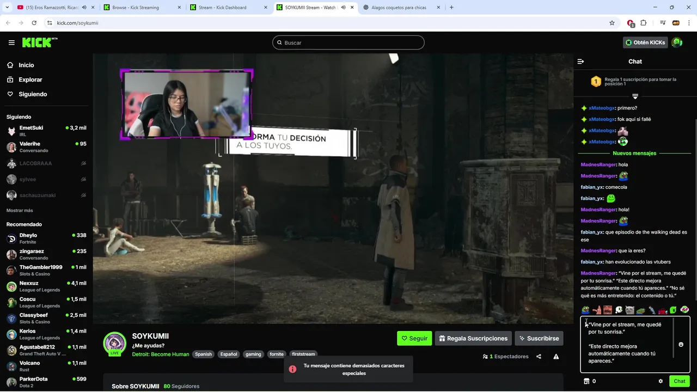Insert the crying cat quick emote
697x392 pixels.
[x=630, y=310]
